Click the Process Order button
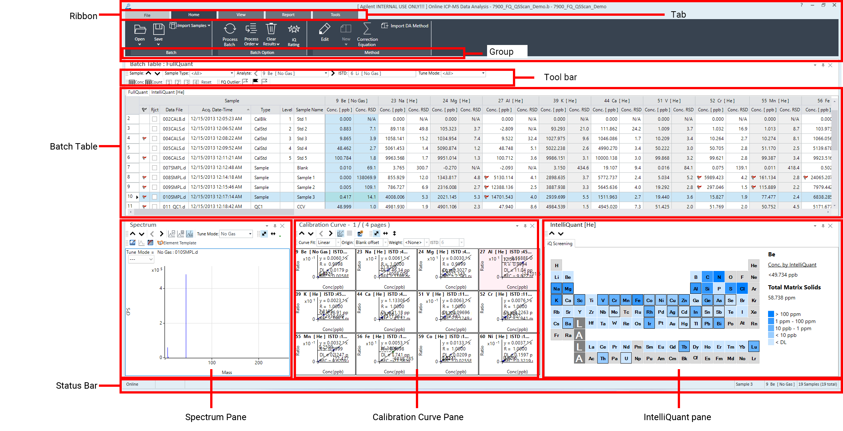The image size is (843, 431). click(251, 34)
